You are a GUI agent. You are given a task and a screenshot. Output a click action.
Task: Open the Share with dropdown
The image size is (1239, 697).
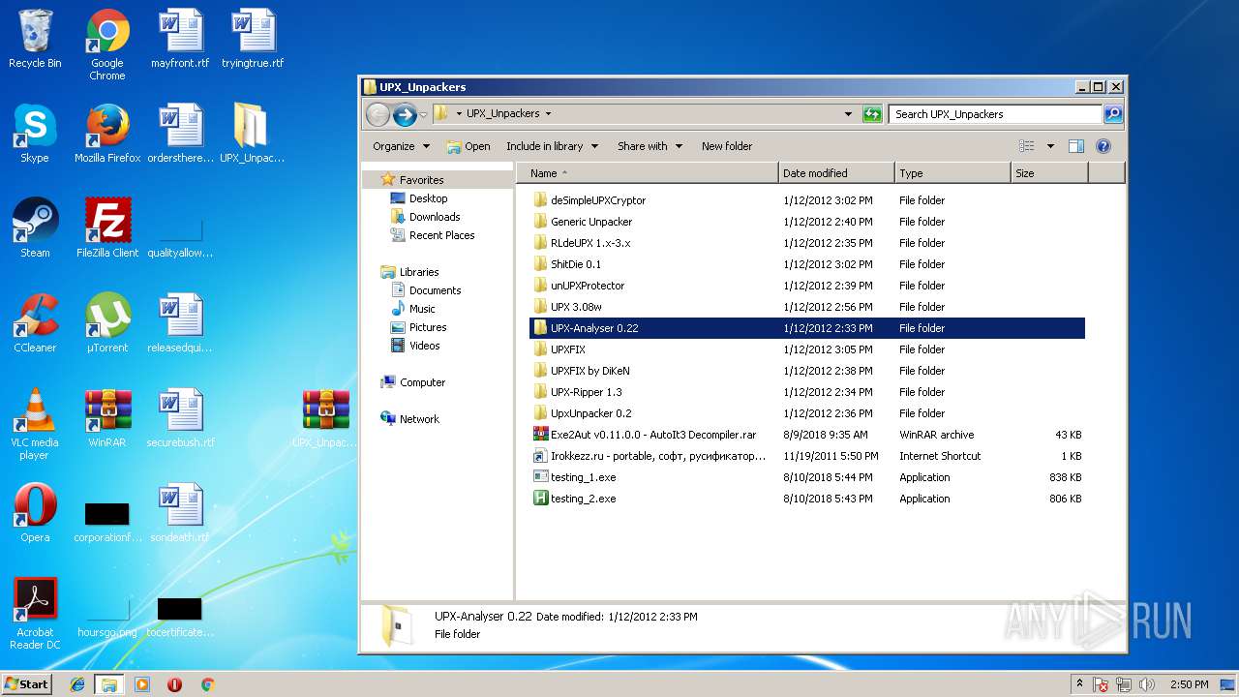point(650,146)
